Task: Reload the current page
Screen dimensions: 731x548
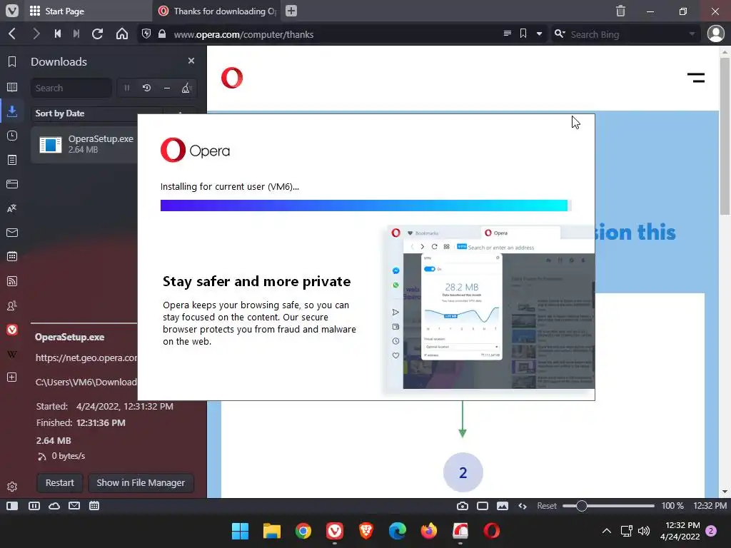Action: pos(97,34)
